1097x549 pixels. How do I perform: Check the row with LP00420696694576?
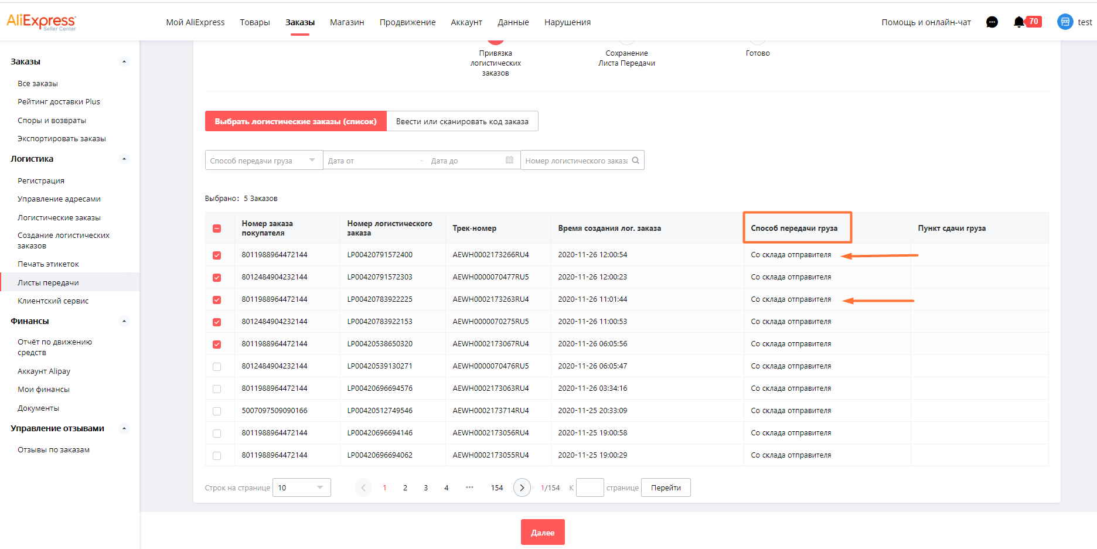coord(217,388)
